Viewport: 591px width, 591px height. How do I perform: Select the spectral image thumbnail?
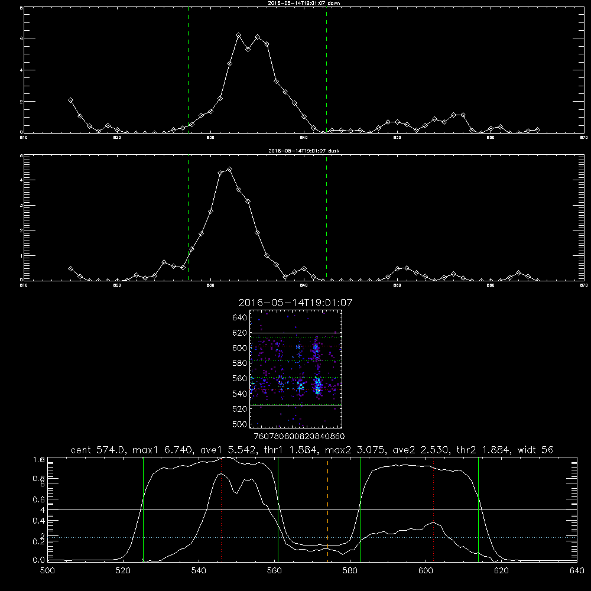pos(296,369)
